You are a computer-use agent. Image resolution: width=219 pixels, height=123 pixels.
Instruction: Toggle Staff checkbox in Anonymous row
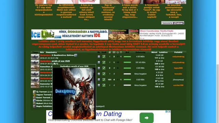coord(104,80)
